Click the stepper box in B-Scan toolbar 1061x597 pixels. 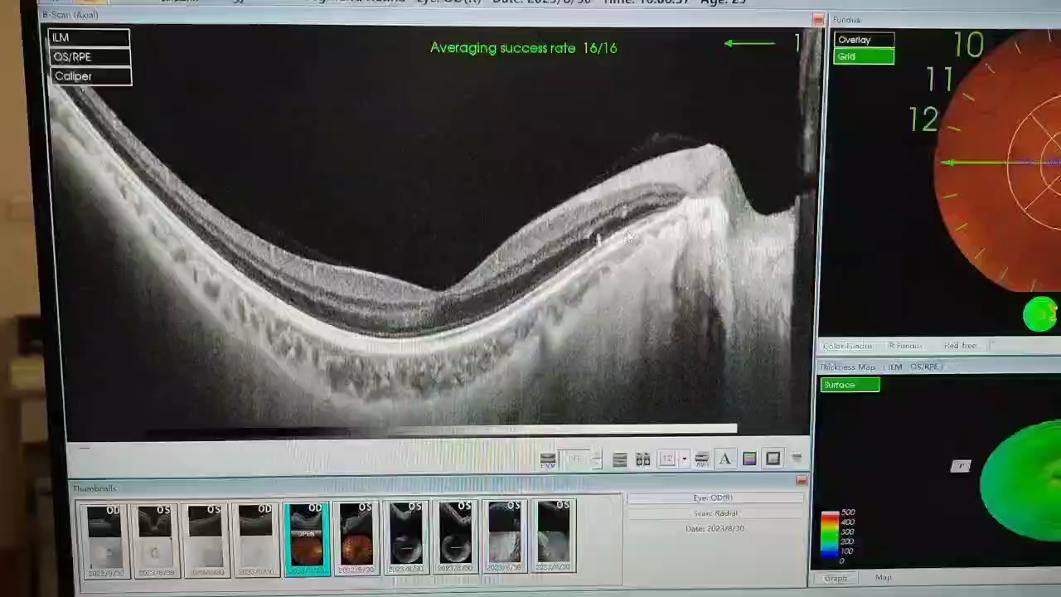click(x=579, y=459)
